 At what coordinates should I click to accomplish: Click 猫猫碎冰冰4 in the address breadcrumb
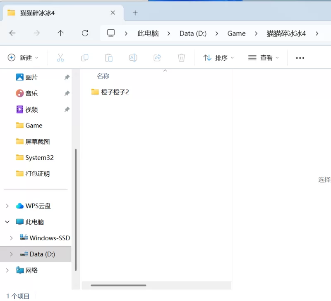(x=286, y=33)
